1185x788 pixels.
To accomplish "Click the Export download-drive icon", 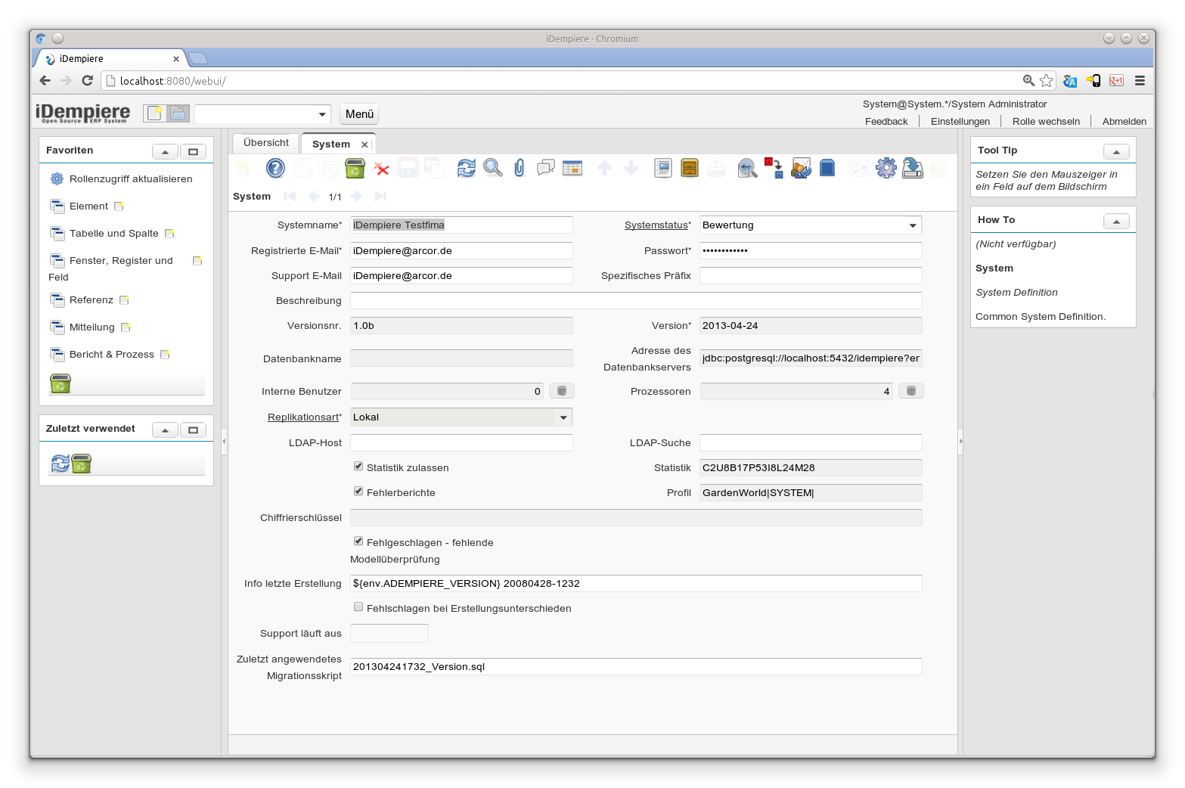I will 913,168.
